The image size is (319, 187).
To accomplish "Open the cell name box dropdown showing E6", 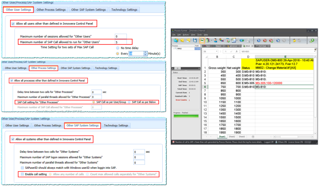I will (217, 52).
